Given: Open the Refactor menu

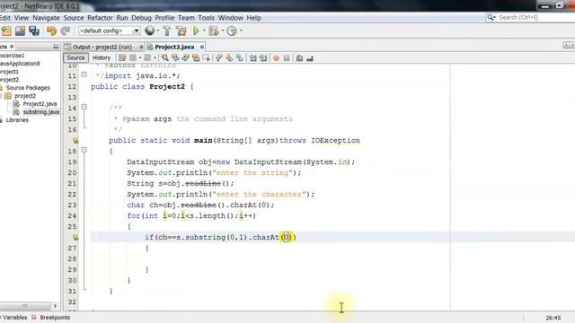Looking at the screenshot, I should [100, 18].
